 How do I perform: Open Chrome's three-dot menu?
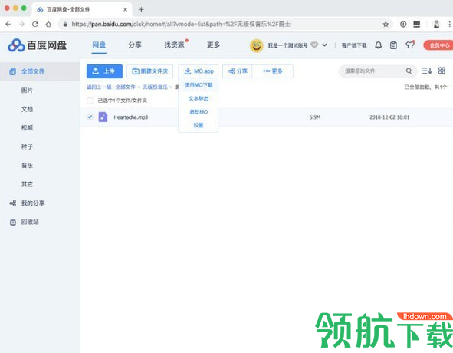pyautogui.click(x=449, y=25)
